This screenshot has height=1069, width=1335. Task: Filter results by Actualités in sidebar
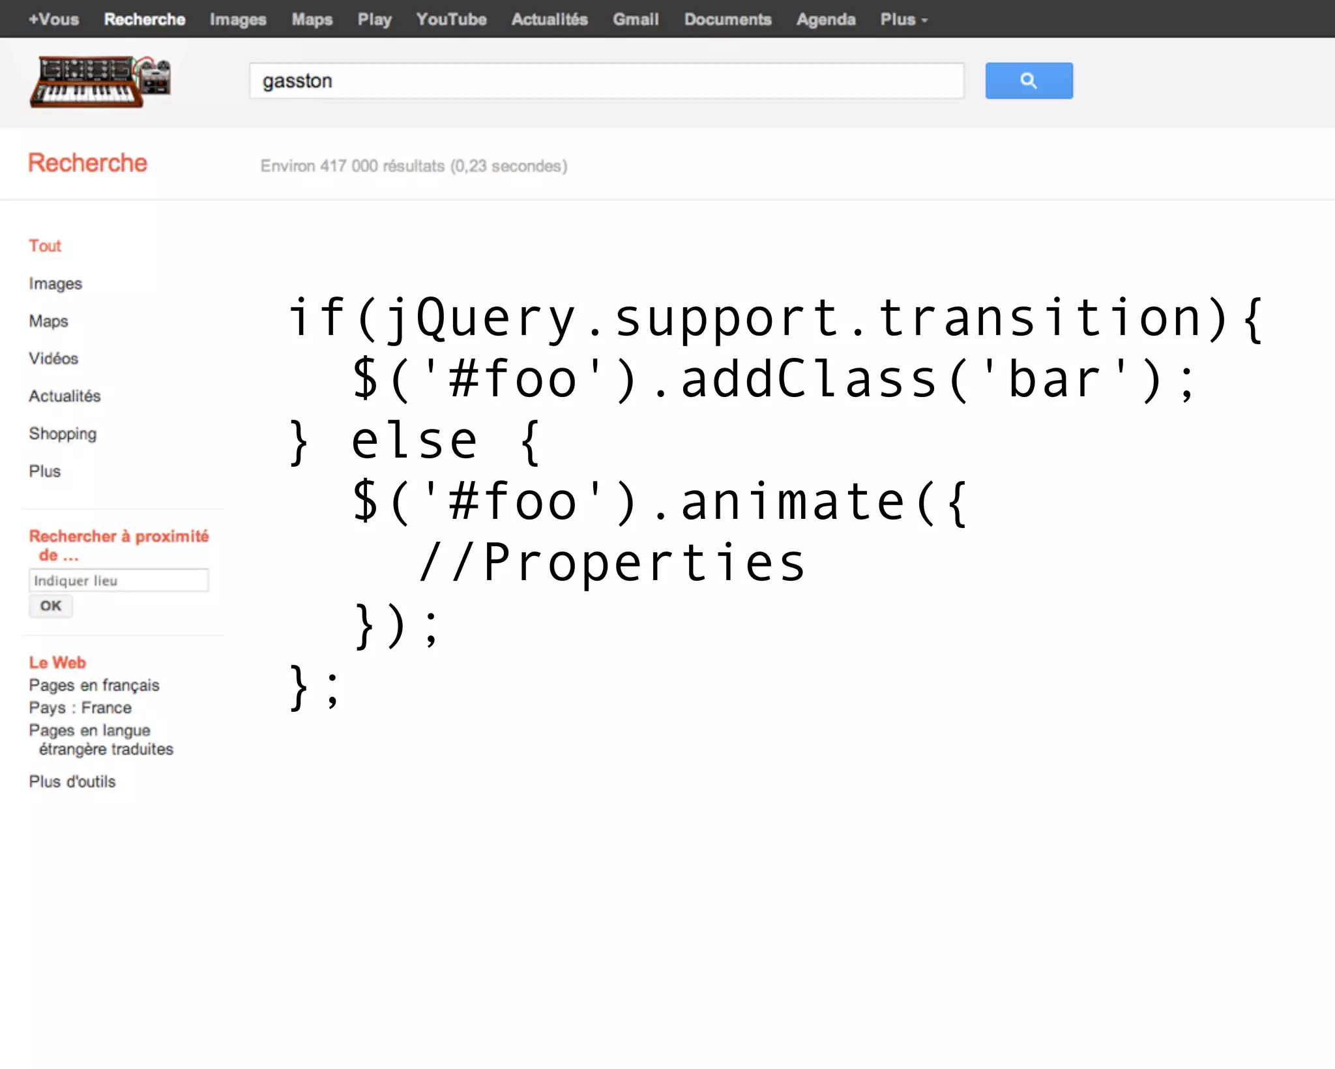point(65,396)
